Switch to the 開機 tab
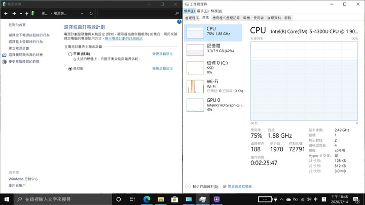This screenshot has height=205, width=365. (246, 18)
